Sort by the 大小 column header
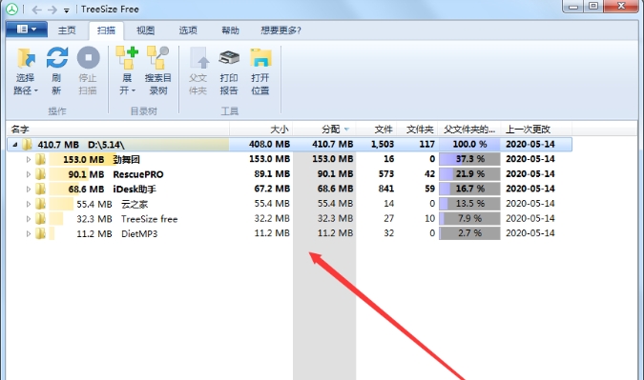Screen dimensions: 644x380 tap(260, 130)
